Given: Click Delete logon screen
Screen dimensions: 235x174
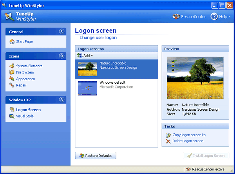Looking at the screenshot, I should [188, 141].
